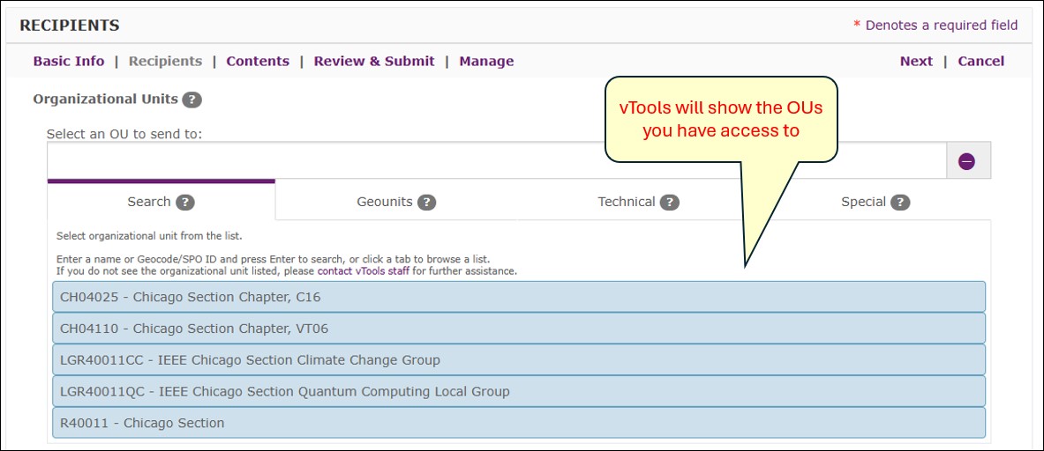1044x451 pixels.
Task: Click the Organizational Units help icon
Action: 192,100
